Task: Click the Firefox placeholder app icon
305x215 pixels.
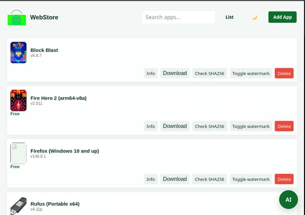Action: click(18, 153)
